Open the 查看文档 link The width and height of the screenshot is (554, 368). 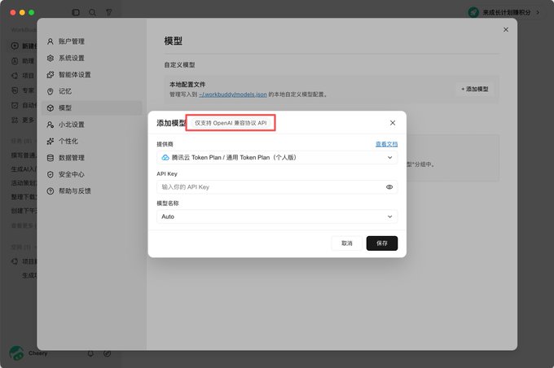click(x=386, y=144)
